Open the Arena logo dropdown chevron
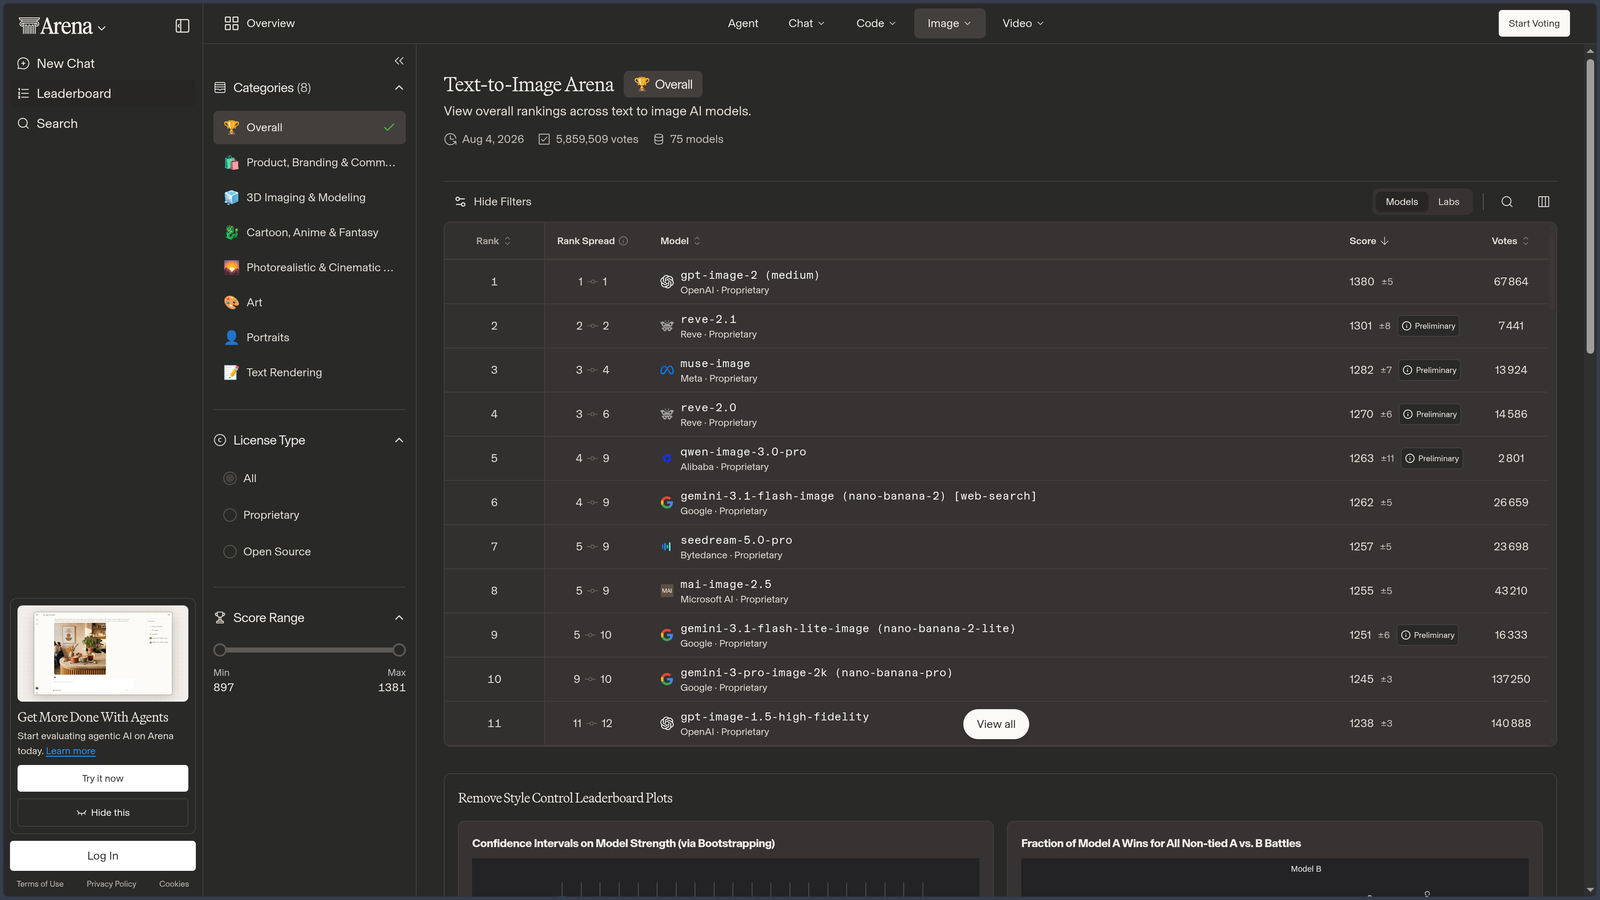This screenshot has width=1600, height=900. 102,28
